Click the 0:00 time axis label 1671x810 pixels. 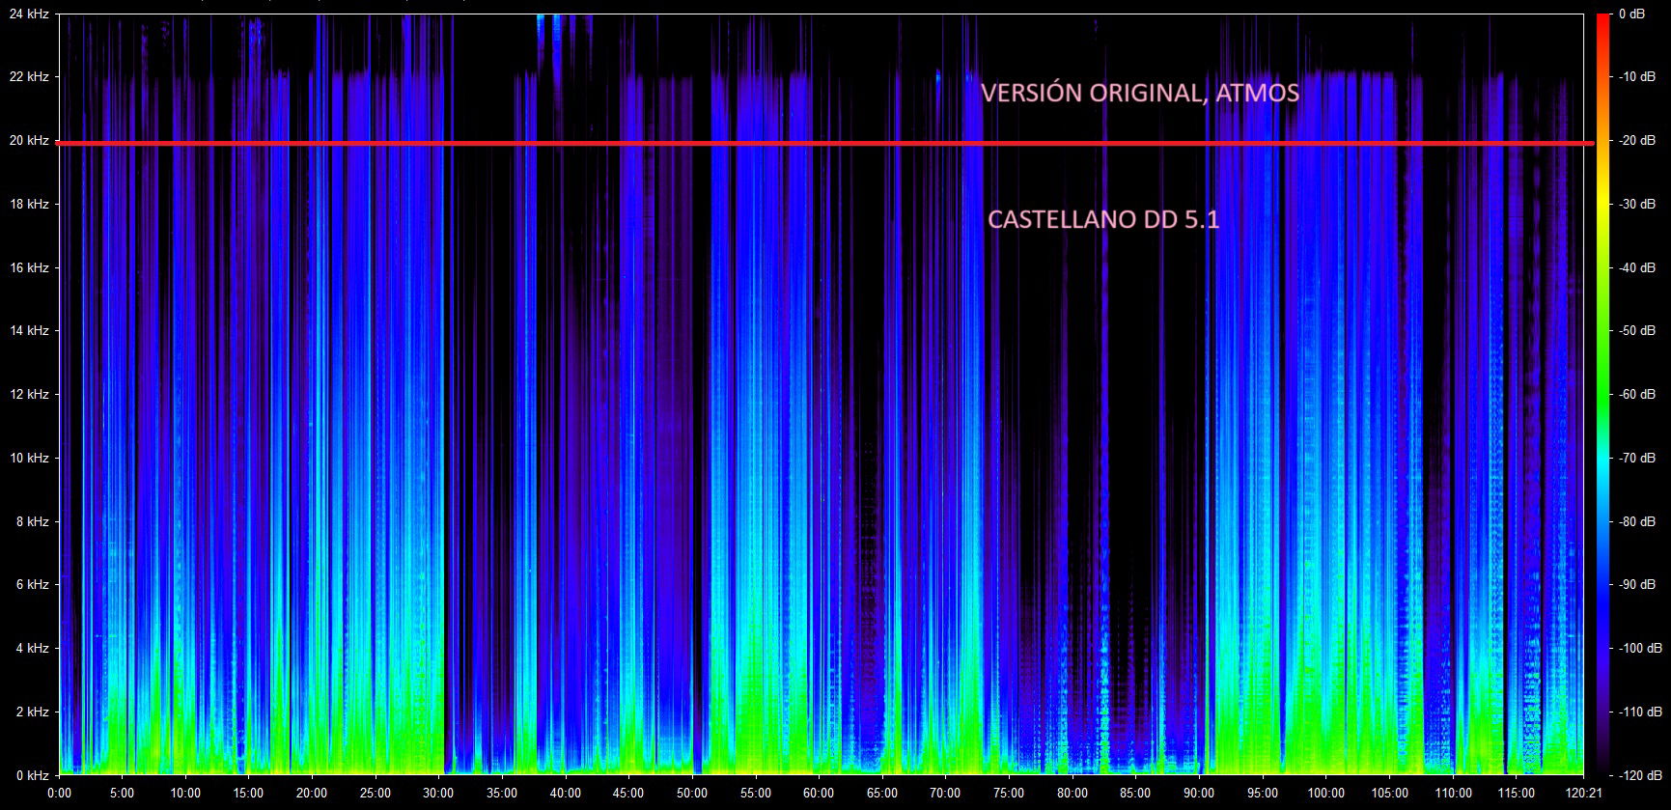60,794
